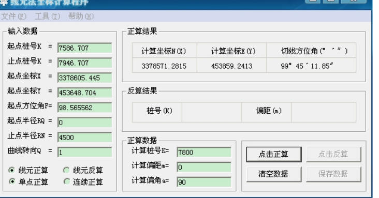The height and width of the screenshot is (198, 379).
Task: Click the 计算偏角a field with 90
Action: [x=204, y=182]
